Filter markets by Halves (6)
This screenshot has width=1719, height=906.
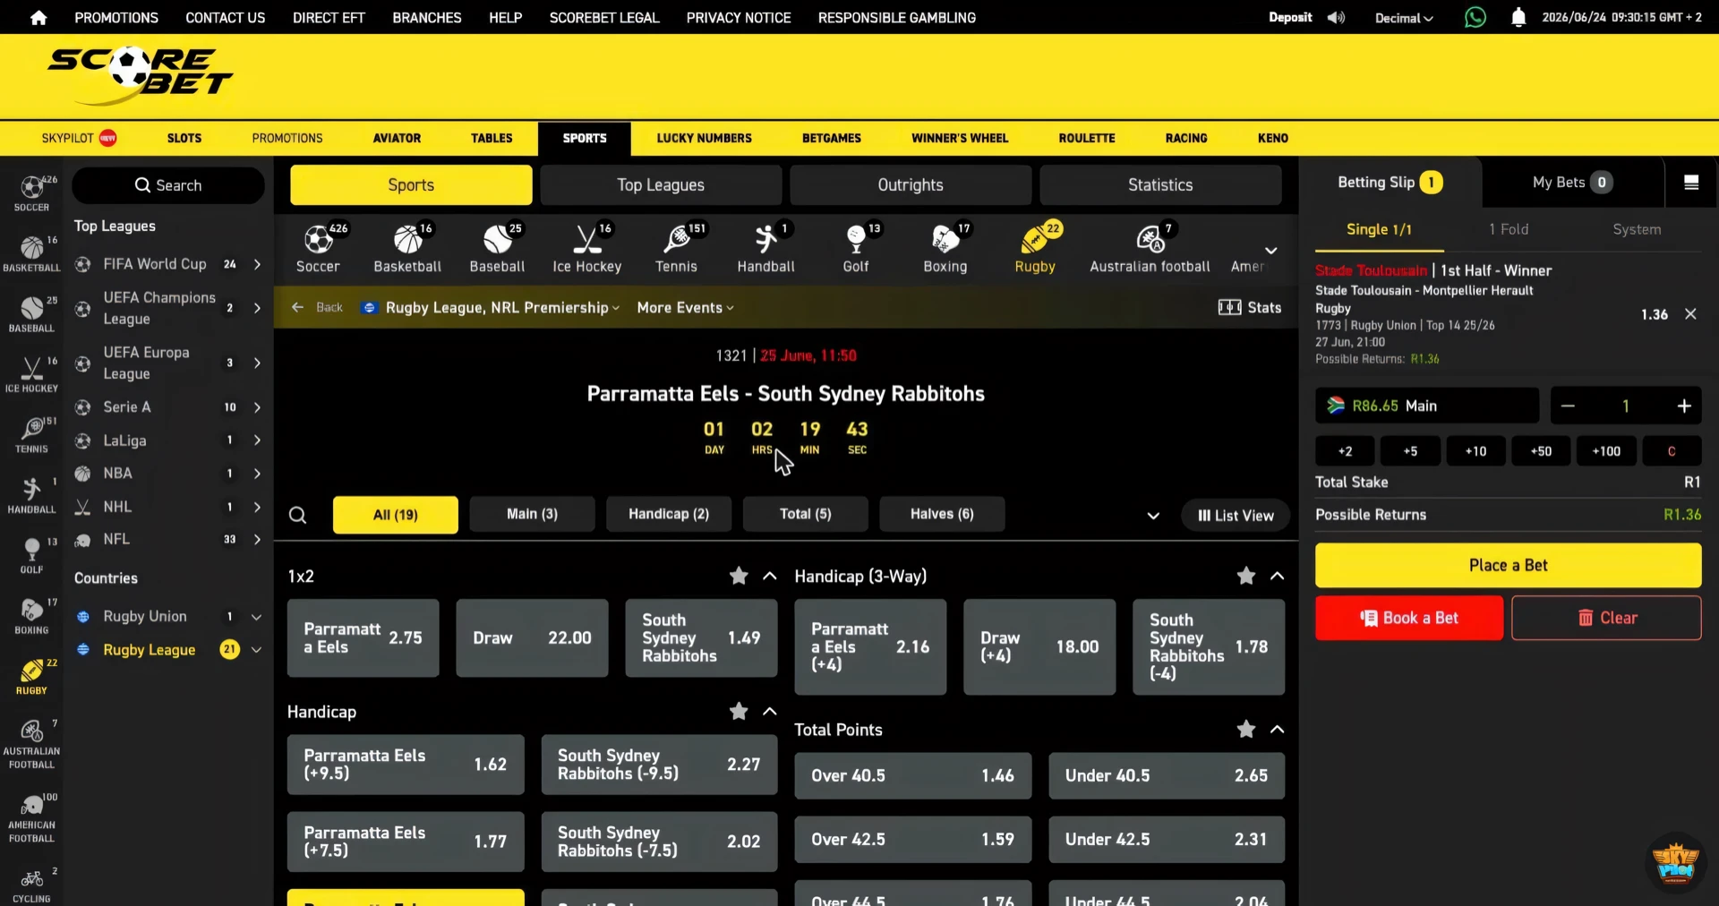click(x=942, y=514)
